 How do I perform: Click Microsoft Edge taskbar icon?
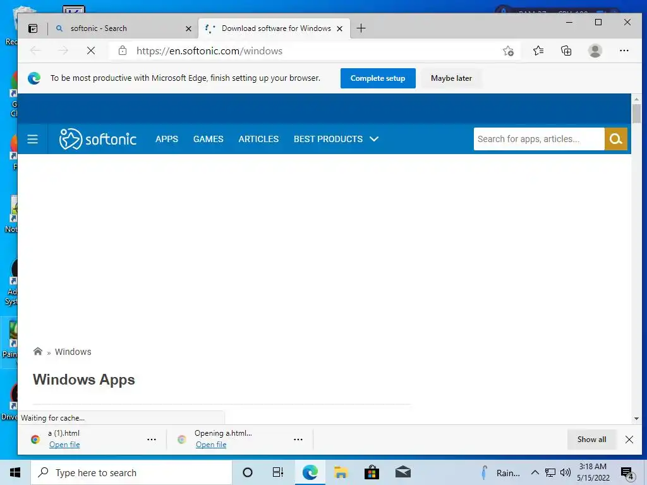(x=310, y=472)
